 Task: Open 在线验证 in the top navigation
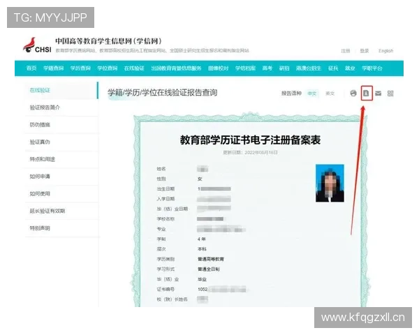pyautogui.click(x=134, y=68)
